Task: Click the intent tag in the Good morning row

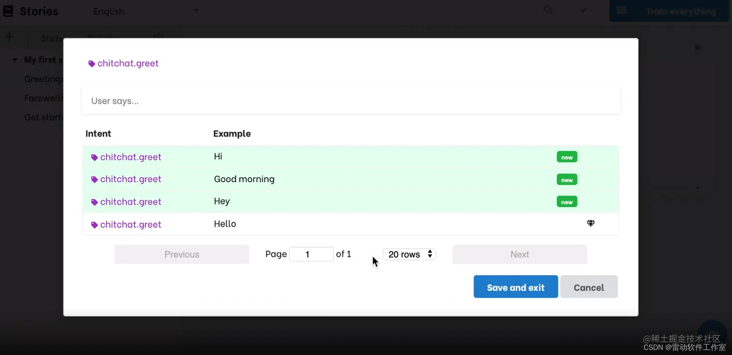Action: (x=126, y=179)
